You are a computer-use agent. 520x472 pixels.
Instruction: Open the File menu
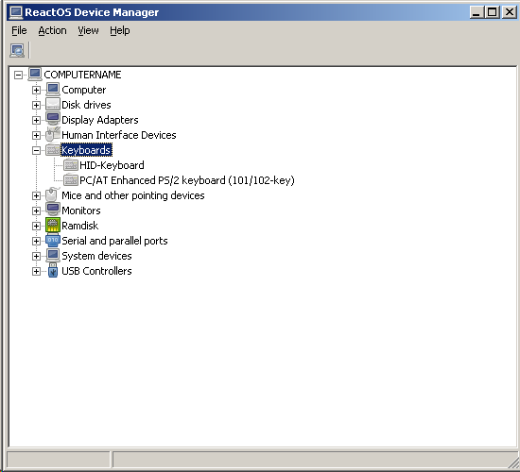click(19, 30)
